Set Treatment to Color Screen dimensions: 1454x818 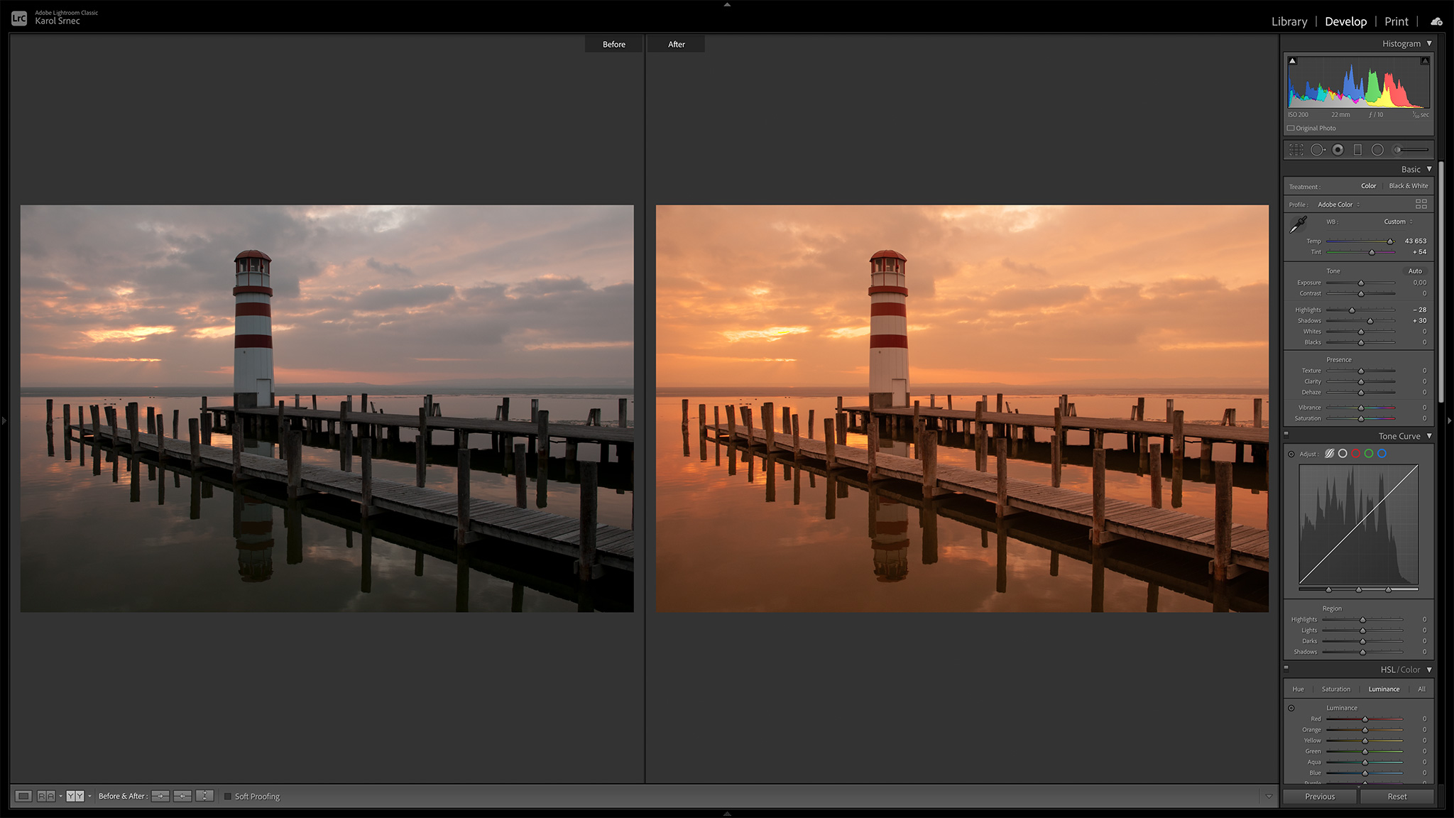point(1368,186)
